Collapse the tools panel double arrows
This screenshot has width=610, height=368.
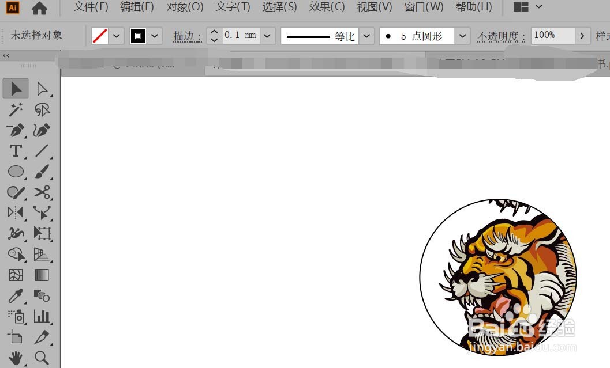[6, 56]
